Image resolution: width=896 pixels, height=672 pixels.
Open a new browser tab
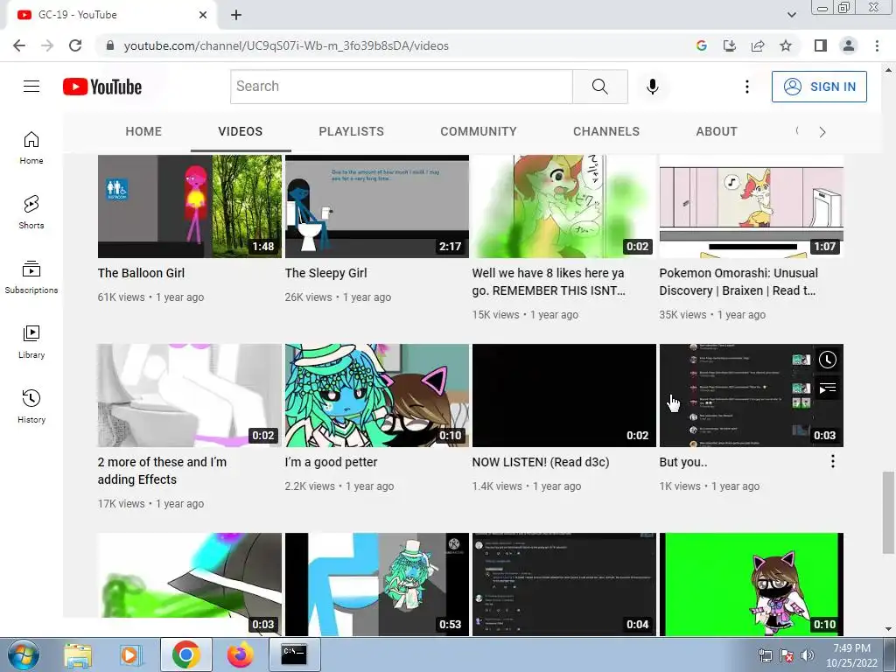pos(236,15)
